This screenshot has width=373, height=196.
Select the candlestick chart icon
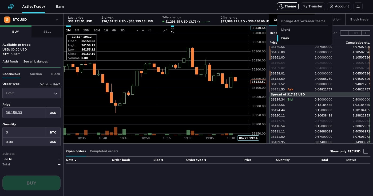coord(172,31)
